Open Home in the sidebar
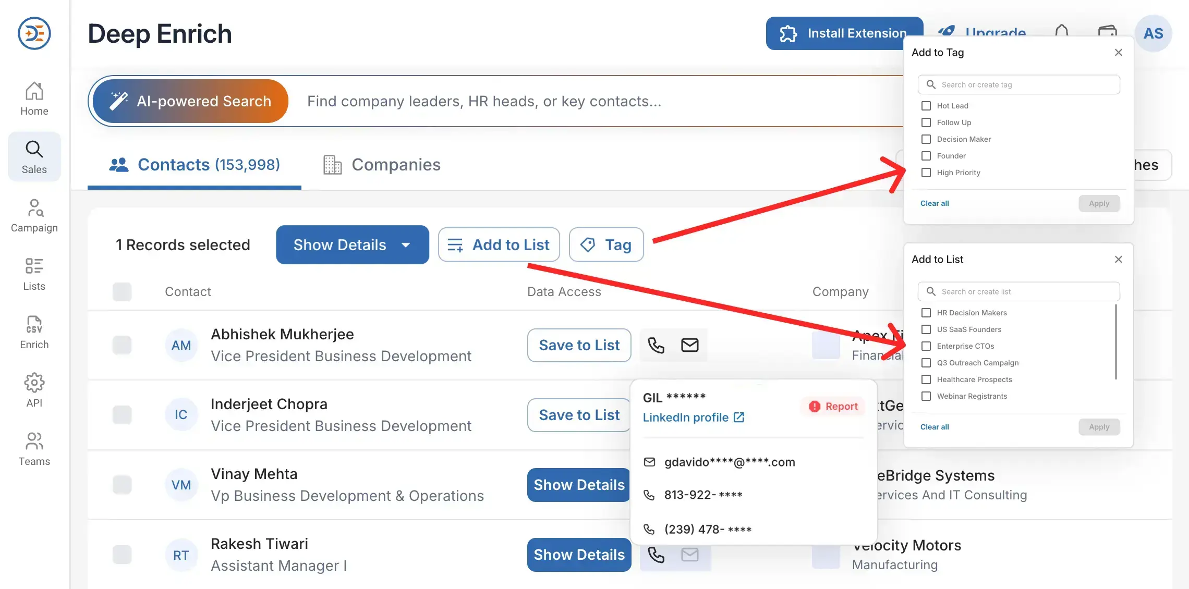 pos(34,99)
